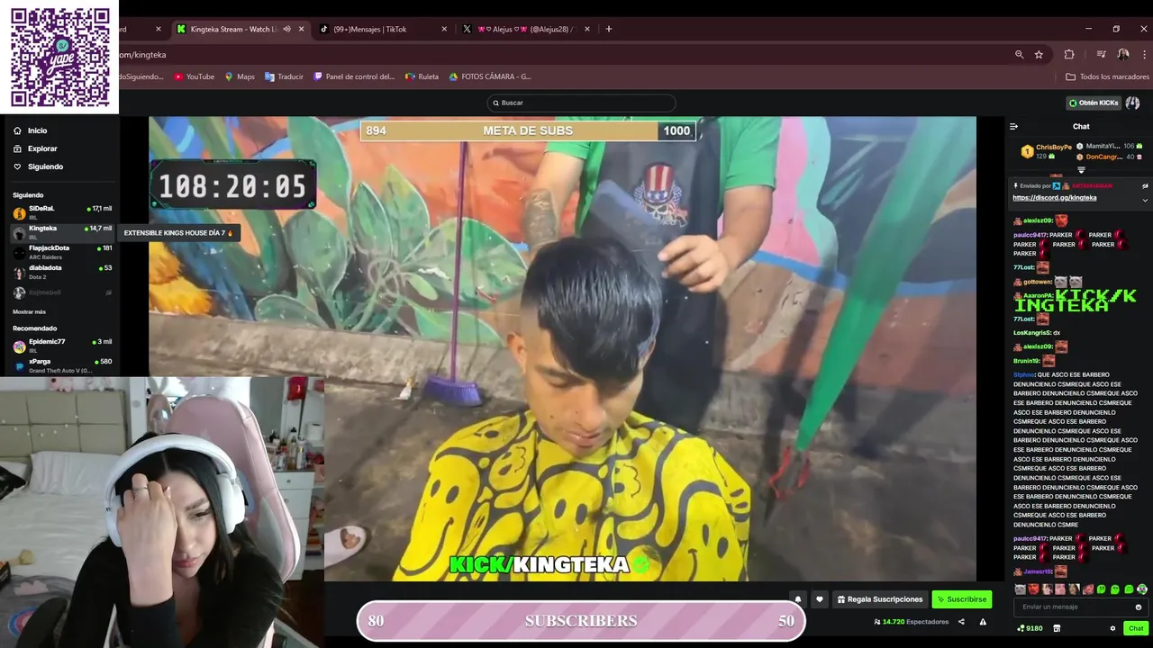Viewport: 1153px width, 648px height.
Task: Bookmark this page with the star icon
Action: 1039,55
